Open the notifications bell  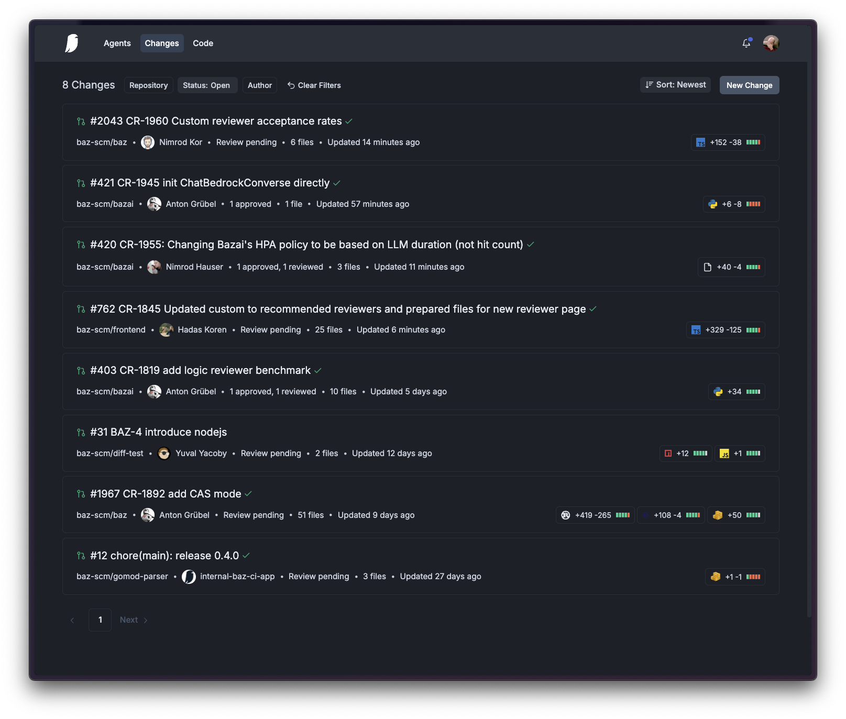pos(746,43)
